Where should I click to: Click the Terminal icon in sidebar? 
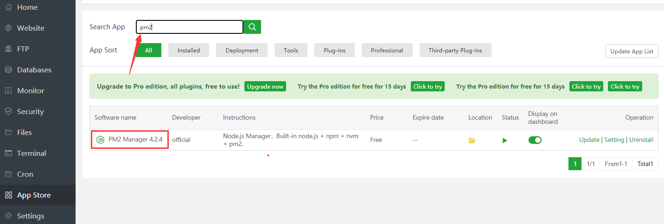coord(8,154)
